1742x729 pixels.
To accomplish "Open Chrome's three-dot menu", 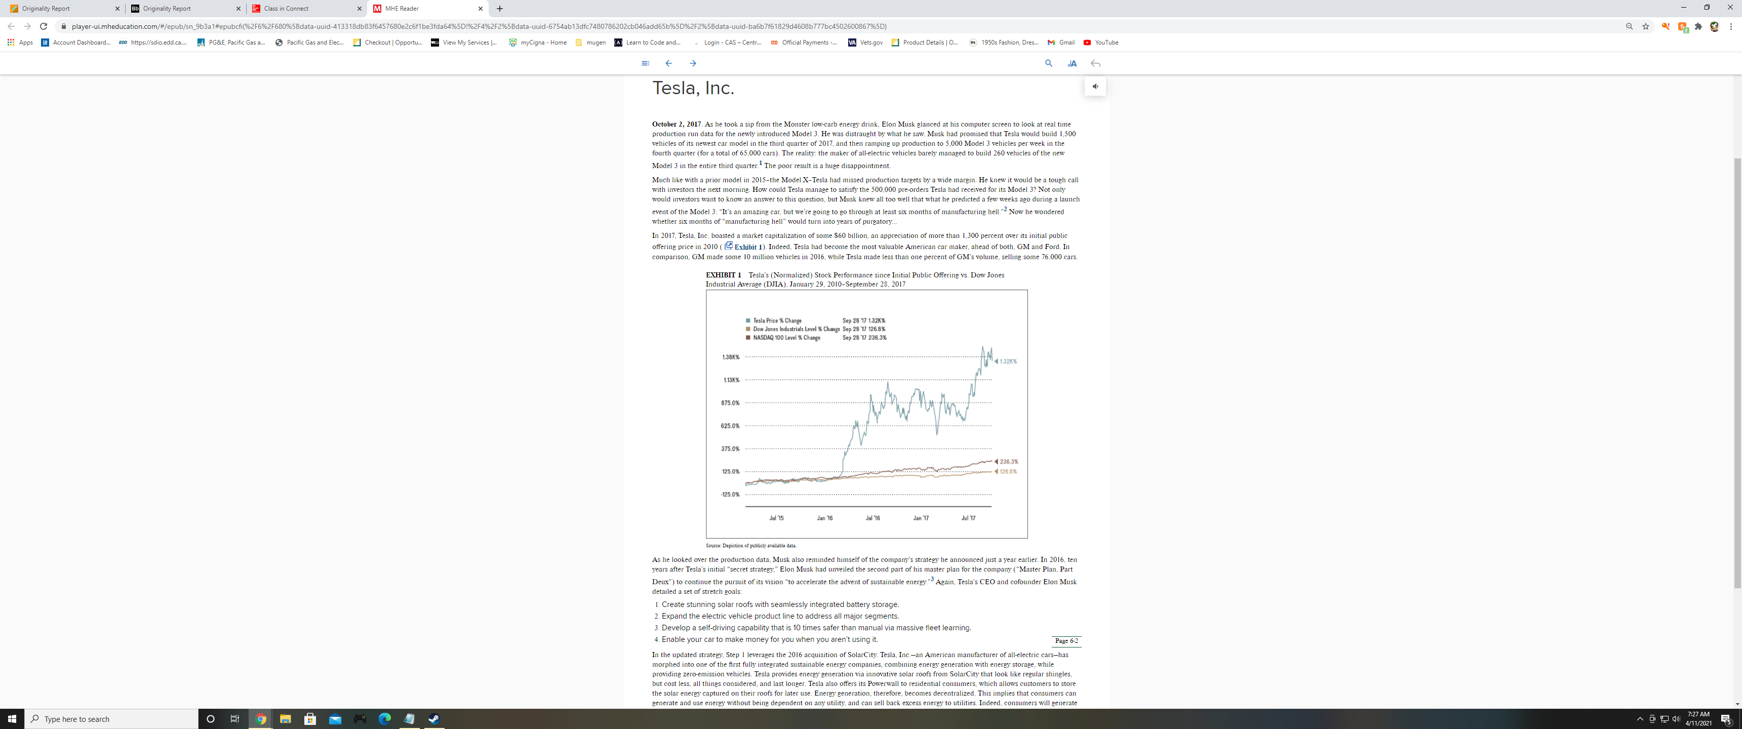I will [x=1730, y=26].
